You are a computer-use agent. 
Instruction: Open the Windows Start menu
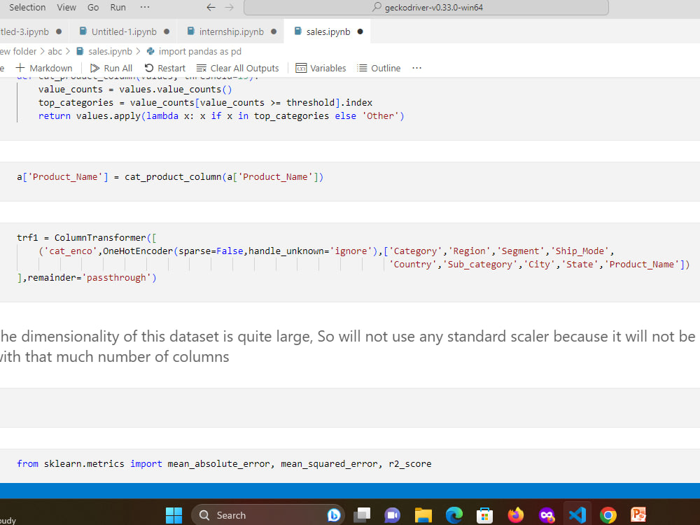coord(174,515)
